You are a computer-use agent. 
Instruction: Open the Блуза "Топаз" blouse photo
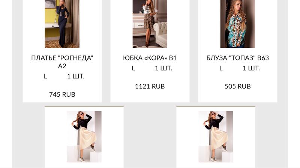click(x=238, y=24)
